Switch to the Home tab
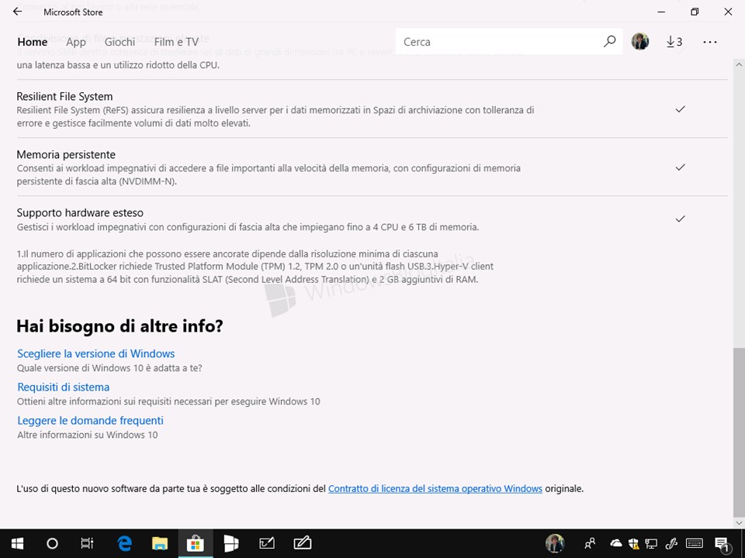The image size is (745, 558). click(33, 42)
